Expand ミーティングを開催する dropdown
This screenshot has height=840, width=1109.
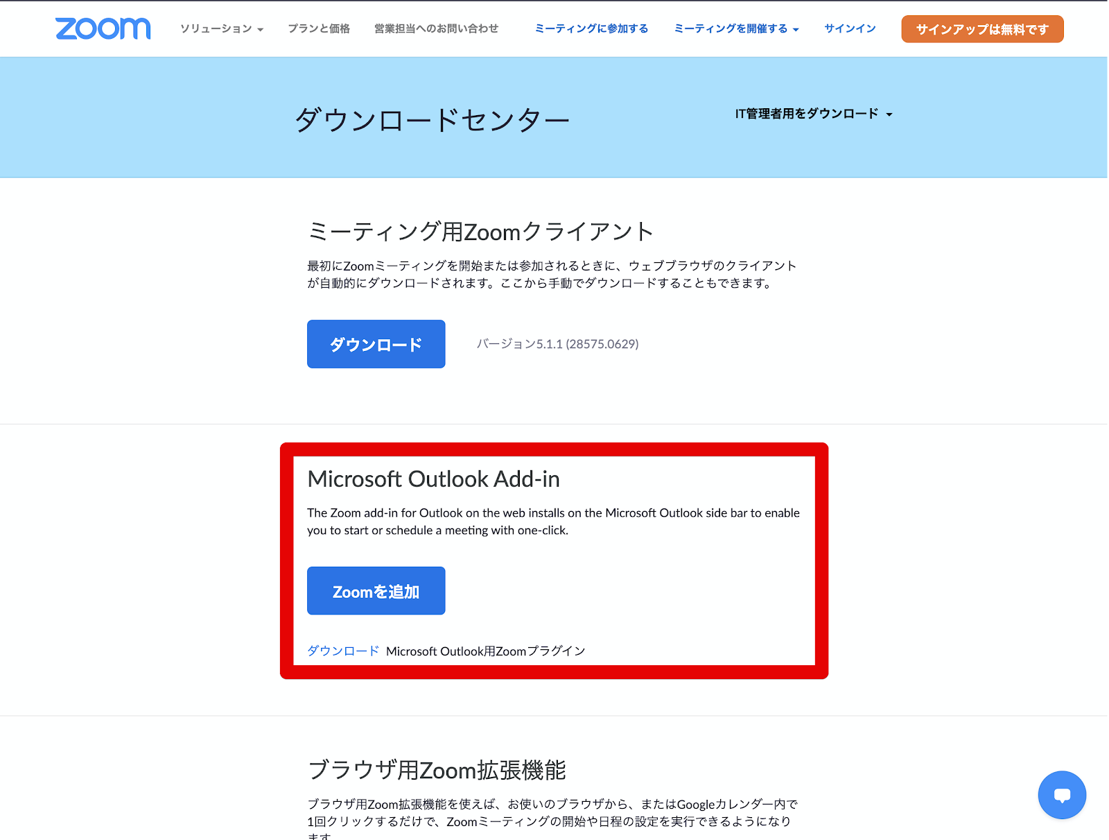point(736,28)
